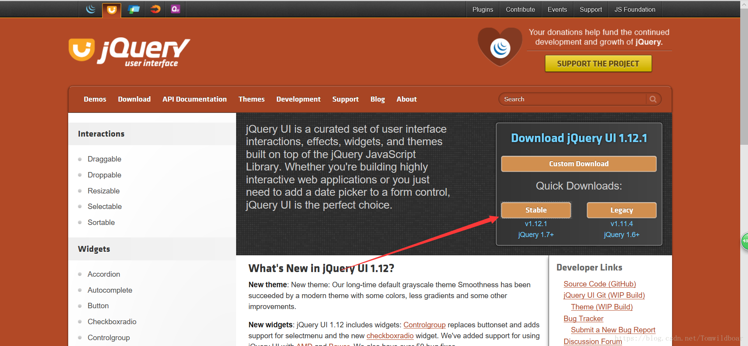The image size is (748, 346).
Task: Open Themes in the navigation bar
Action: click(x=251, y=99)
